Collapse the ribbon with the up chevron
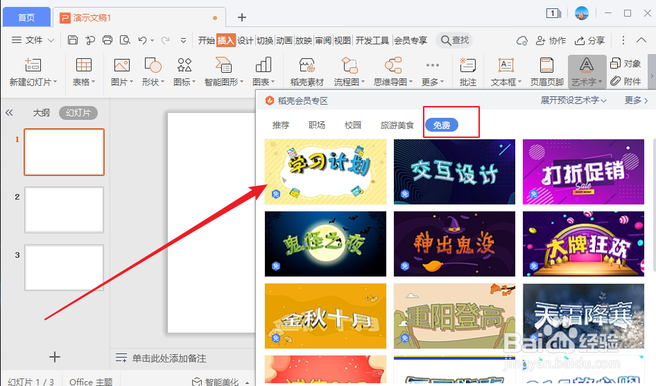The width and height of the screenshot is (656, 386). pyautogui.click(x=641, y=40)
